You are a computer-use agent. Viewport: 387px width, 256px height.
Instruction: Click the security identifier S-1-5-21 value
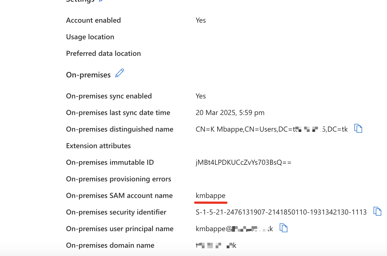pos(281,212)
